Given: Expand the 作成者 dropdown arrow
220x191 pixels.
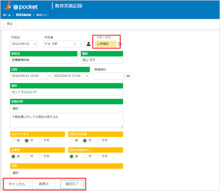Looking at the screenshot, I should [x=81, y=44].
